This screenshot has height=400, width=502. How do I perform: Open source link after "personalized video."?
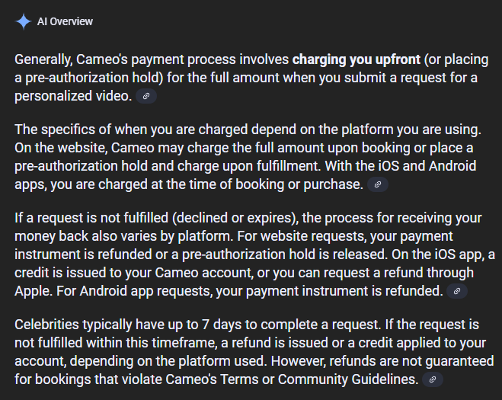(x=146, y=96)
